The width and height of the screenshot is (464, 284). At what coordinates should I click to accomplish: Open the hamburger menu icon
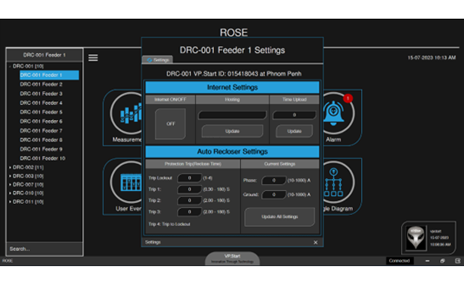click(93, 58)
